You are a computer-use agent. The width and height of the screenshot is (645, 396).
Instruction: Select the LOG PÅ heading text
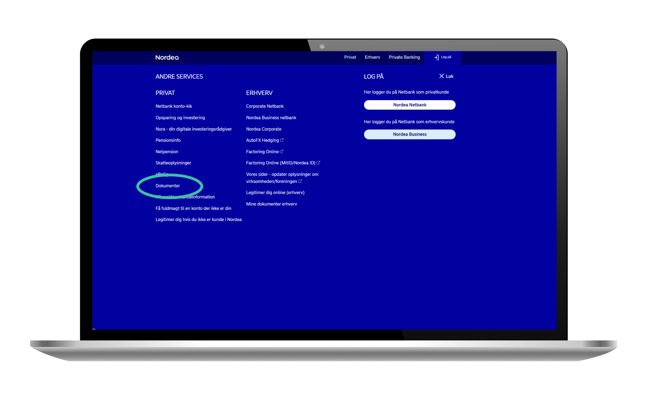[374, 77]
